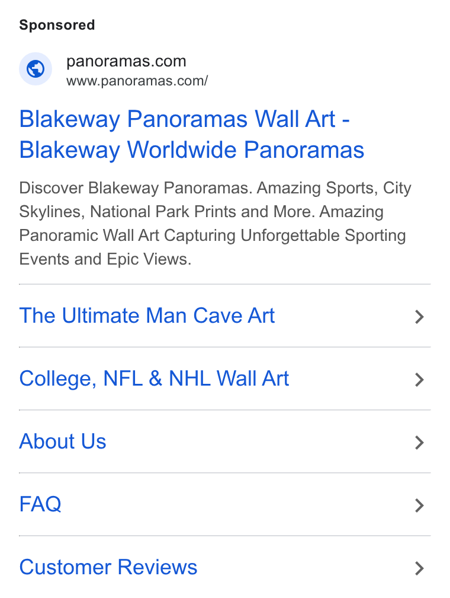Open The Ultimate Man Cave Art sitelink
This screenshot has height=598, width=450.
pyautogui.click(x=147, y=316)
